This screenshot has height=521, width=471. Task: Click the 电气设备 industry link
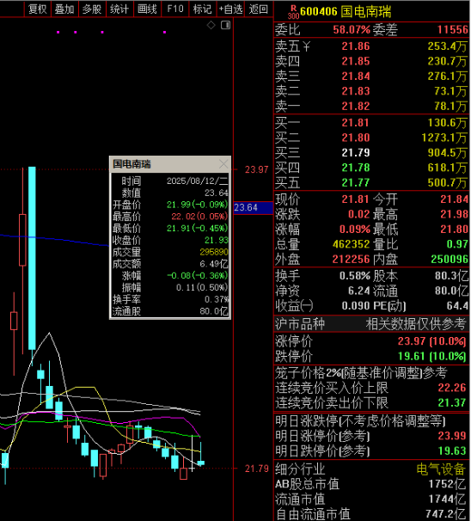coord(441,469)
